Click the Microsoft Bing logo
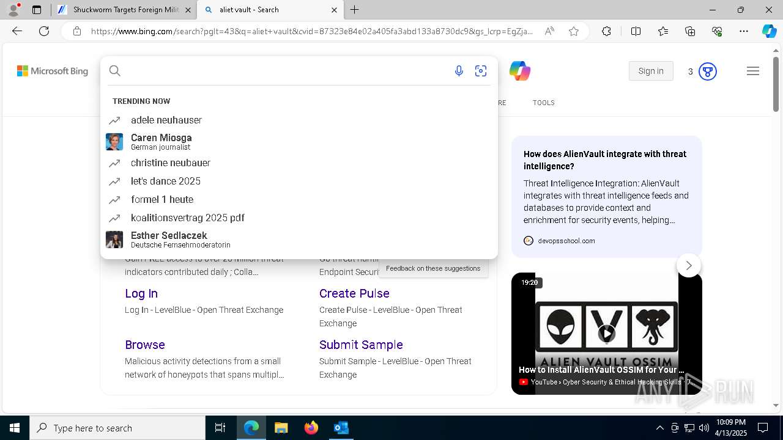The width and height of the screenshot is (783, 440). (x=53, y=71)
